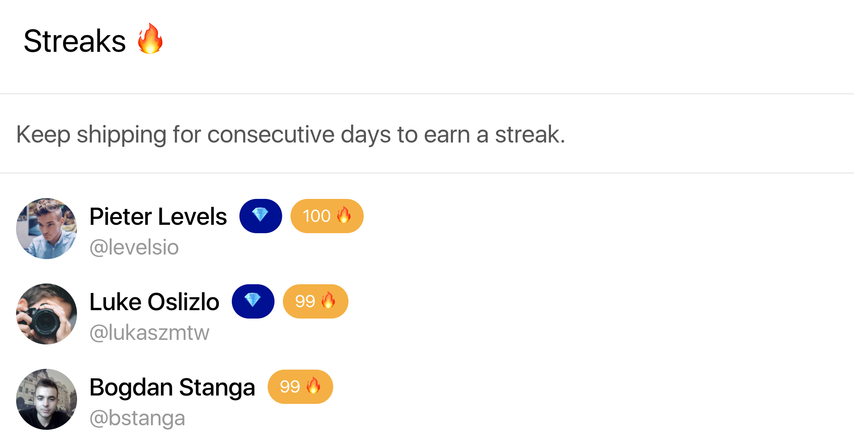Click flame icon in Pieter's streak badge

(x=344, y=215)
